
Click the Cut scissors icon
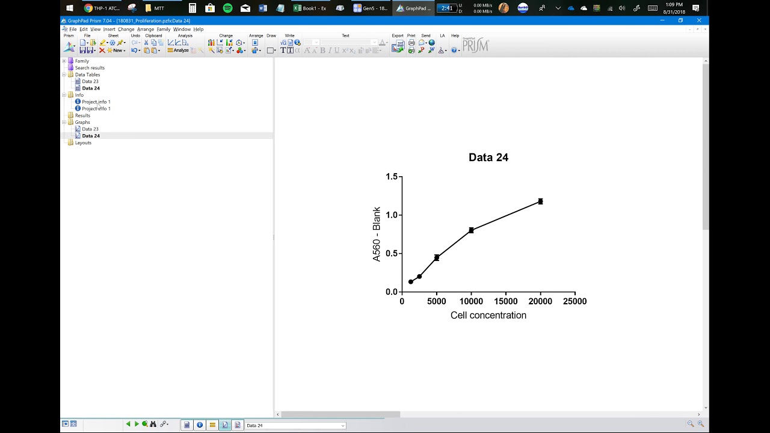tap(146, 43)
